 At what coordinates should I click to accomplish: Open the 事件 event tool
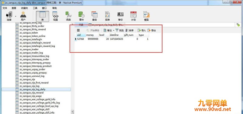pos(81,16)
